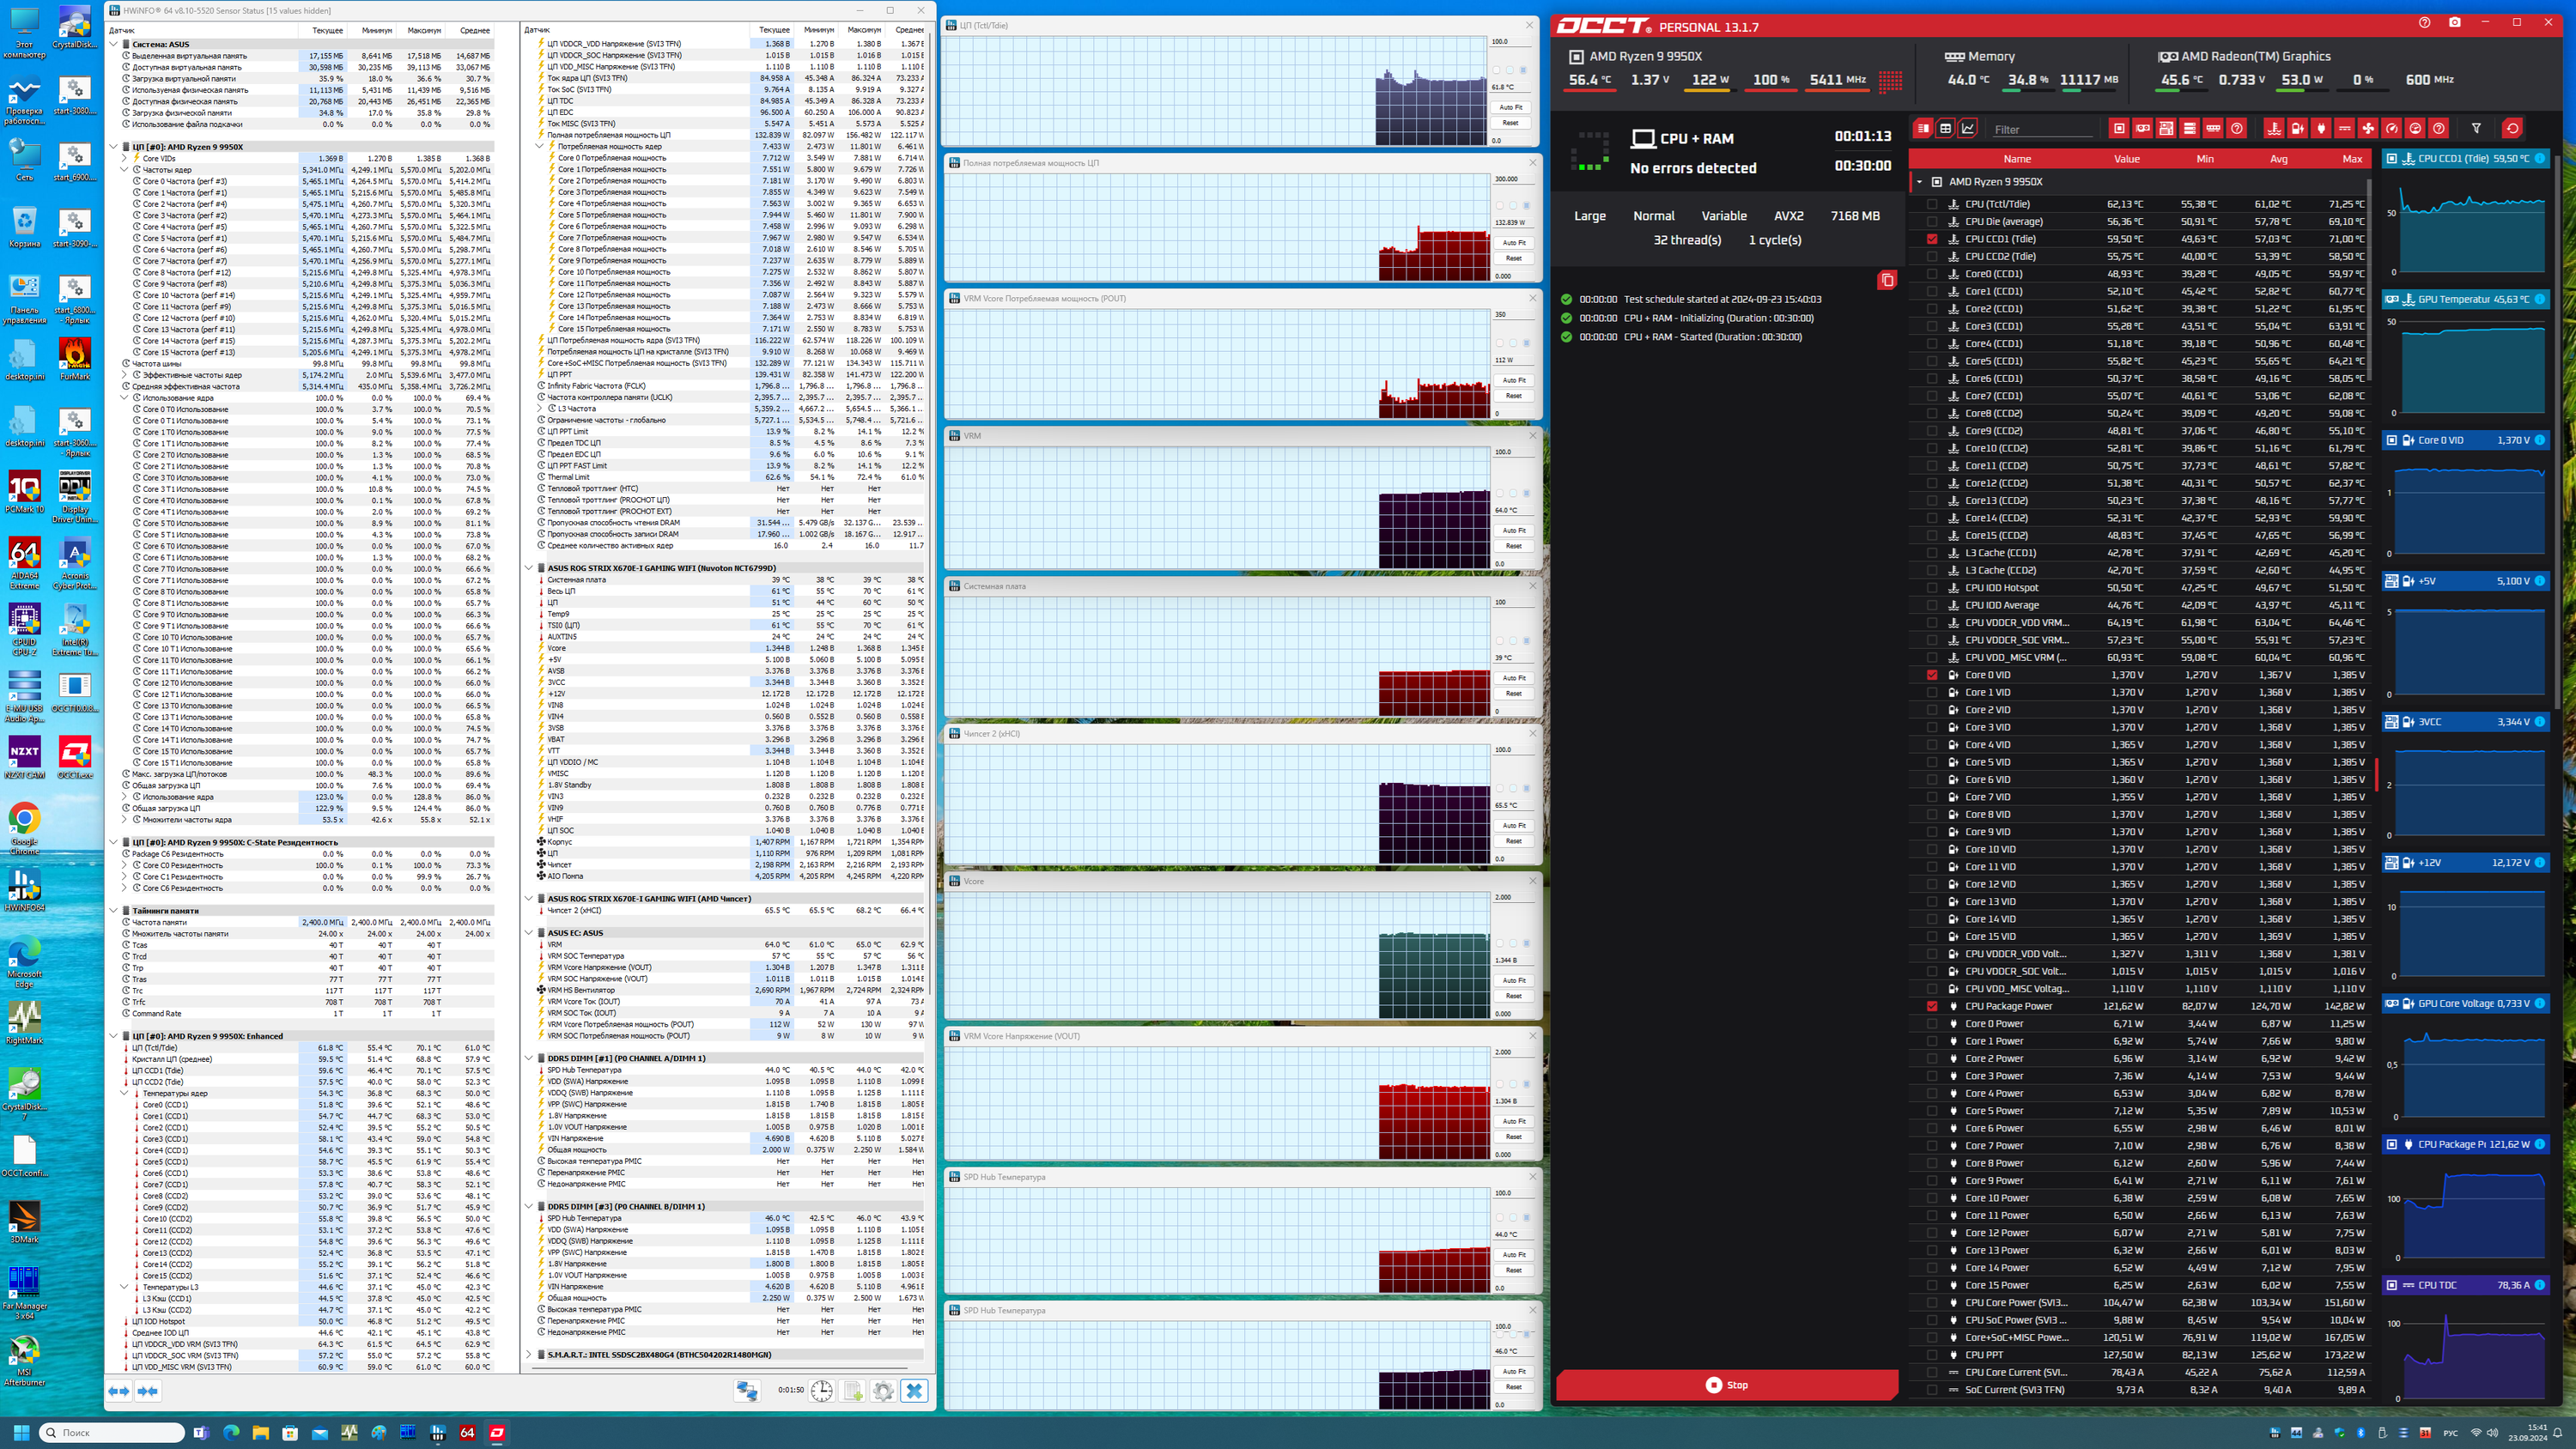Collapse the AMD Ryzen 9 9950X sensor group

(x=1919, y=182)
